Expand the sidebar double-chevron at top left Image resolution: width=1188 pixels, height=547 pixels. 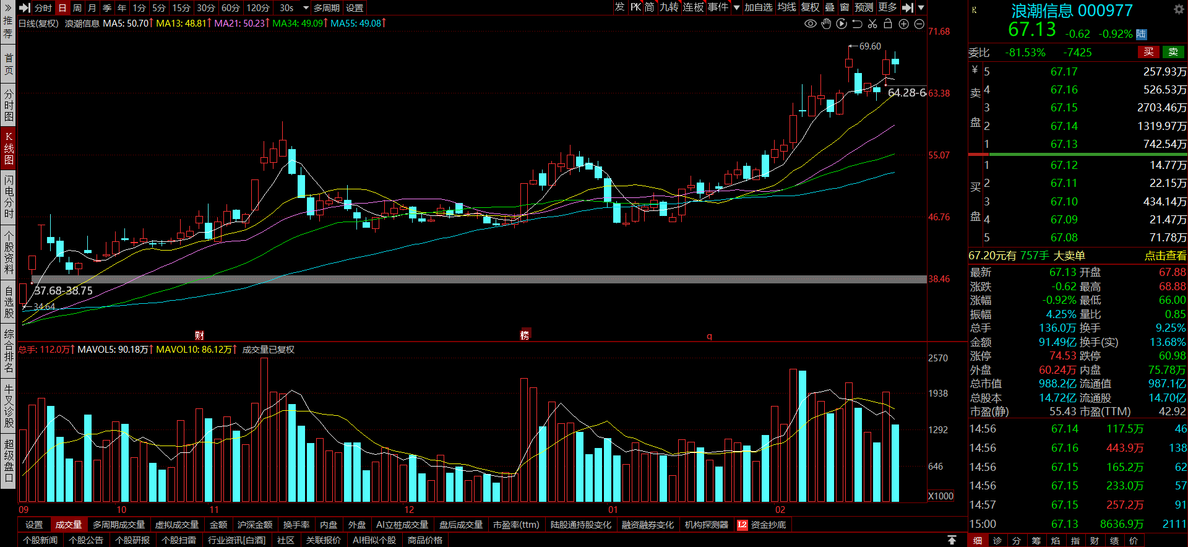(8, 7)
